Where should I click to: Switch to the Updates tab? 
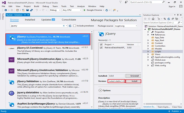[48, 20]
